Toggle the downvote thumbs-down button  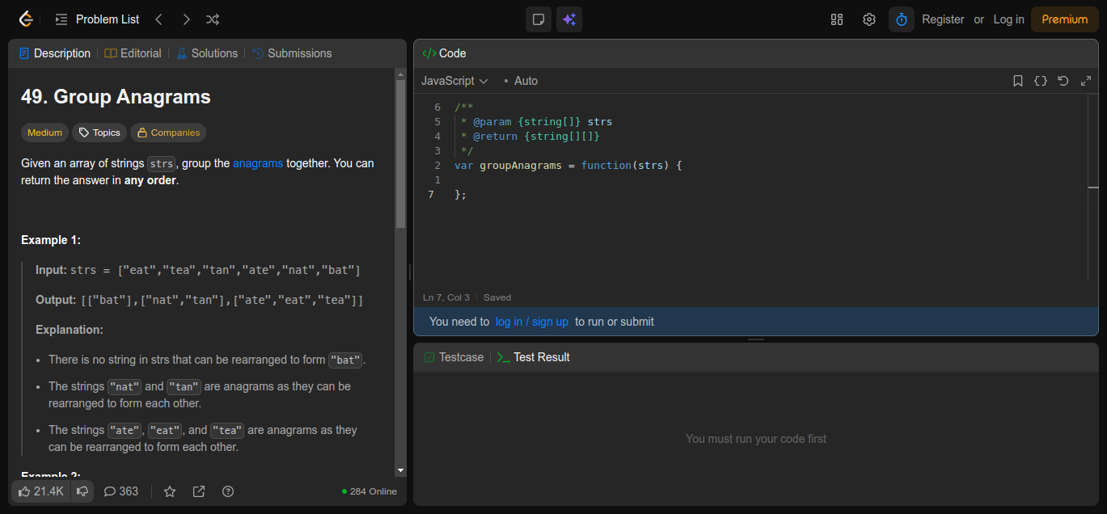82,491
